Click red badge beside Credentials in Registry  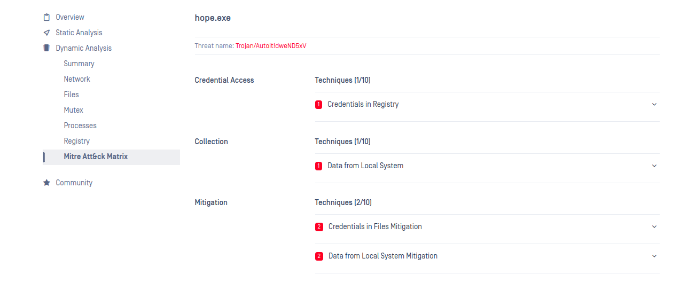point(319,105)
